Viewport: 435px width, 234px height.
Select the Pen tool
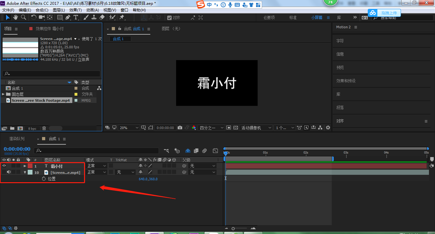68,17
